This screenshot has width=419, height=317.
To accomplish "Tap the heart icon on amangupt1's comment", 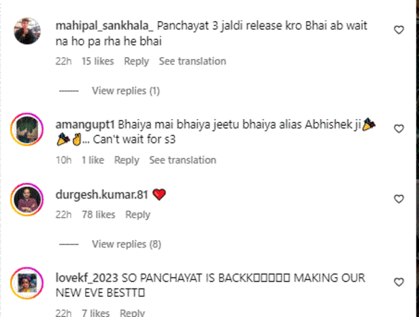I will click(399, 129).
